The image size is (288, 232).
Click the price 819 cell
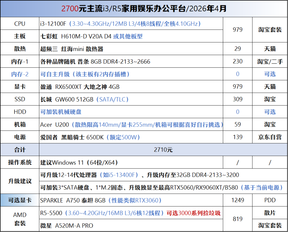click(238, 219)
